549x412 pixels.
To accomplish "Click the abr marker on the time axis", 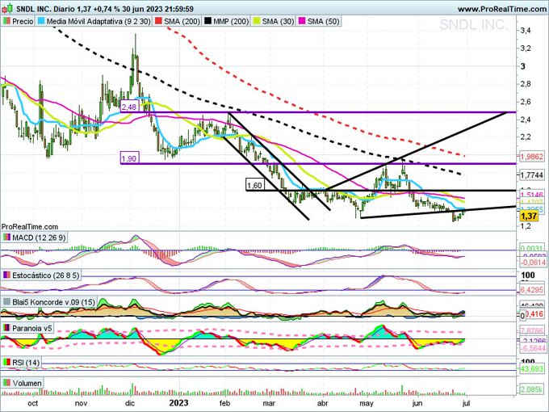I will pos(322,403).
